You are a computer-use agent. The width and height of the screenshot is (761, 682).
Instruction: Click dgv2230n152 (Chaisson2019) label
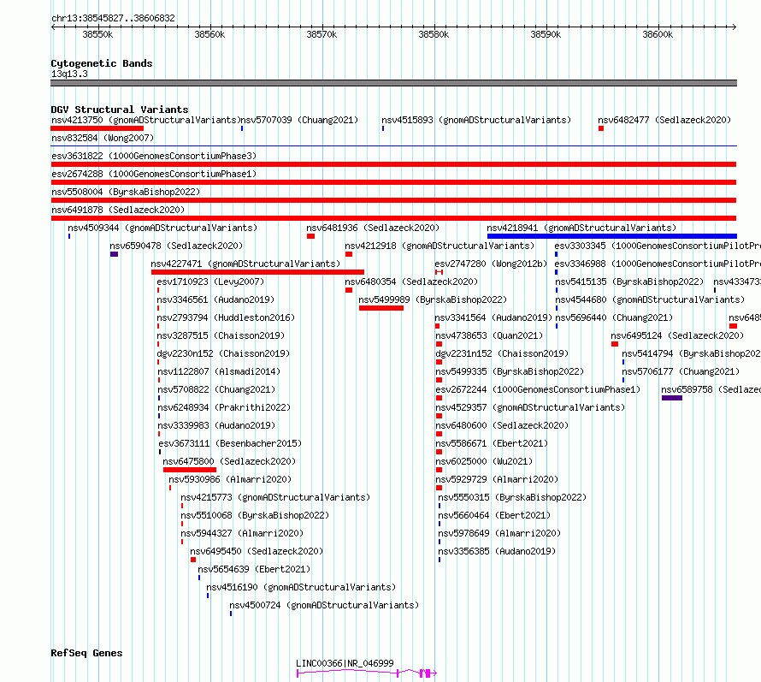tap(223, 353)
